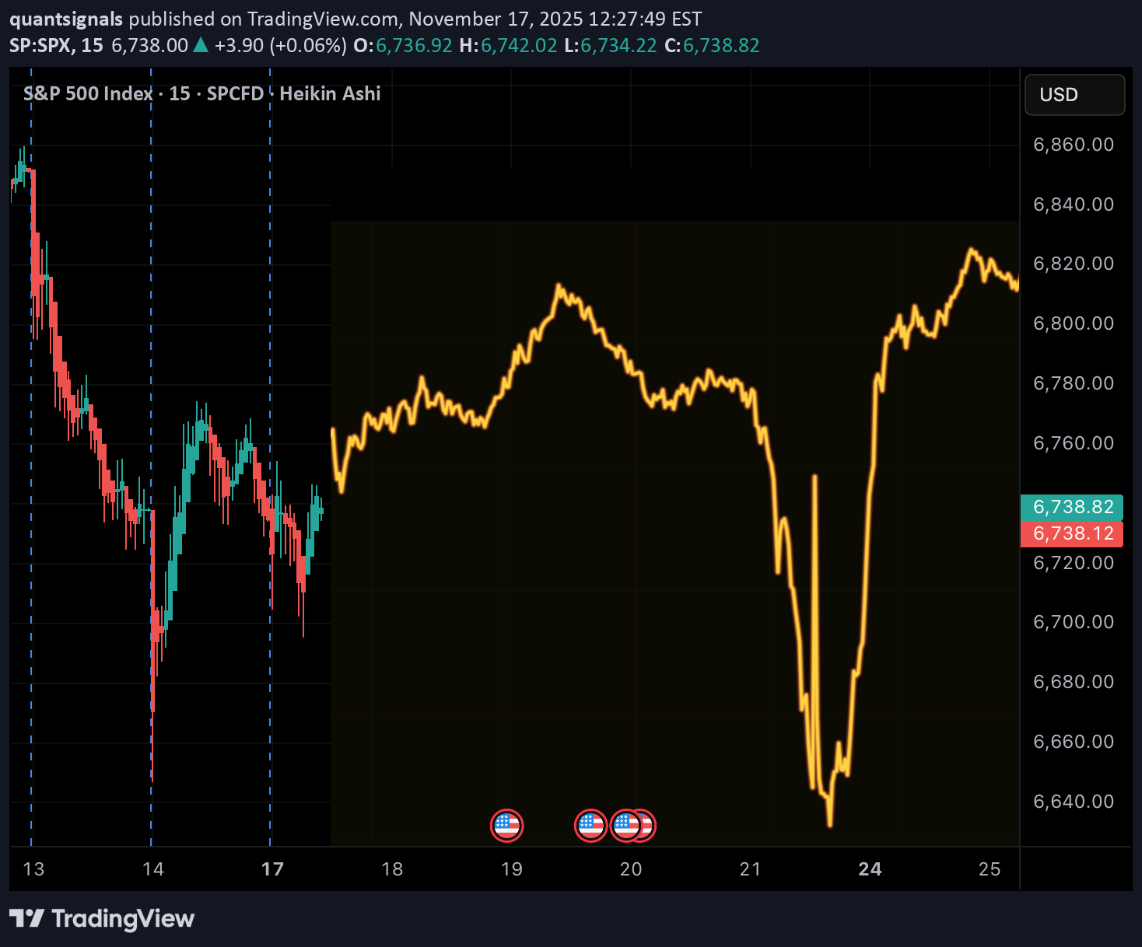The height and width of the screenshot is (947, 1142).
Task: Click the green up-triangle beside the price change
Action: click(200, 45)
